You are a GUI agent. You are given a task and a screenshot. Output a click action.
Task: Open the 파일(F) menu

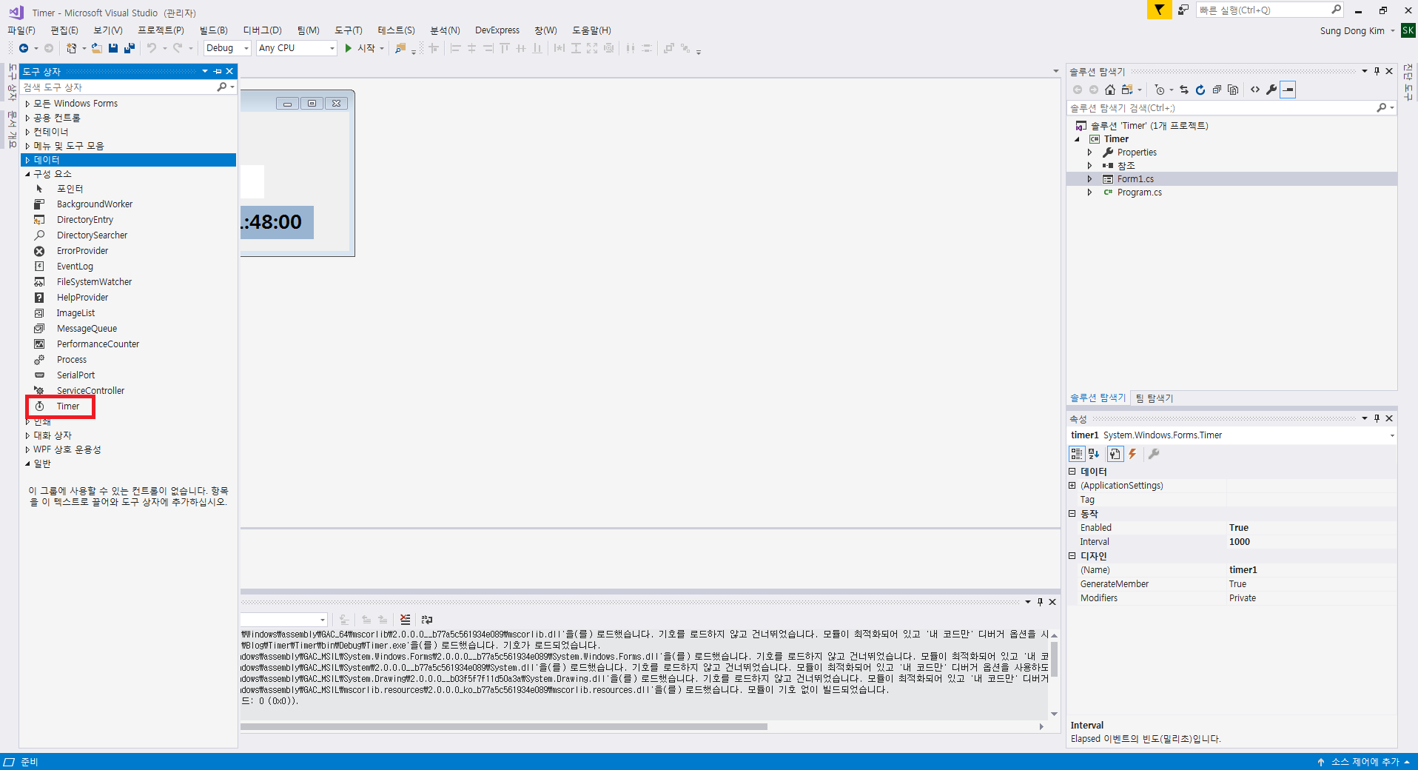(x=21, y=30)
